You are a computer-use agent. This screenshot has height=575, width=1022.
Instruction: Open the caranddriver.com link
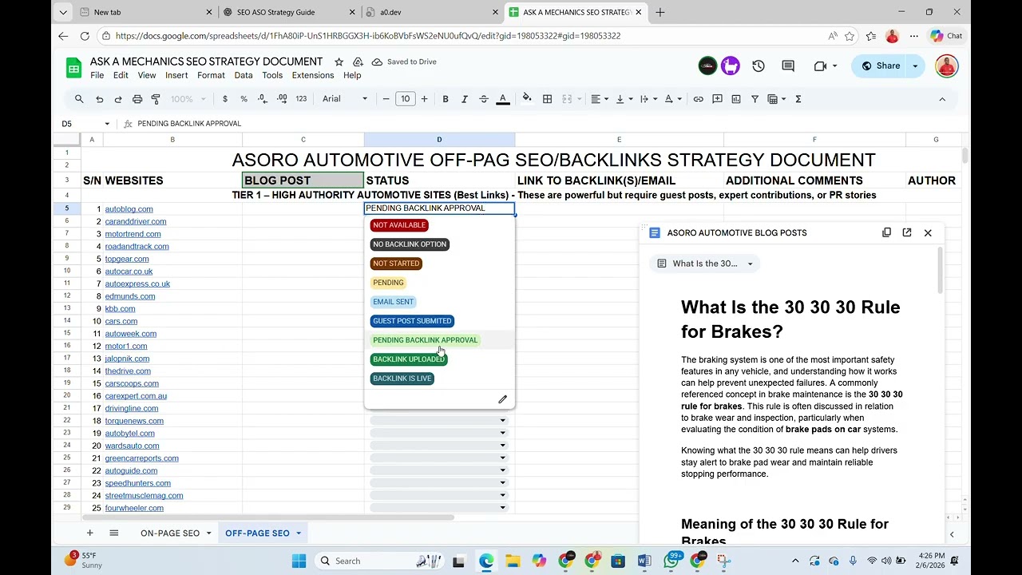coord(136,221)
